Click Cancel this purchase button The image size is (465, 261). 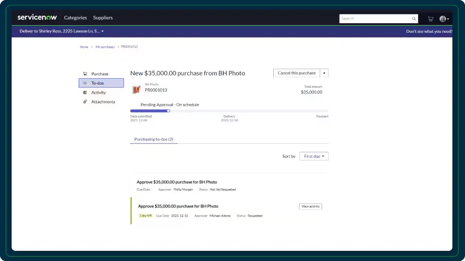coord(296,73)
